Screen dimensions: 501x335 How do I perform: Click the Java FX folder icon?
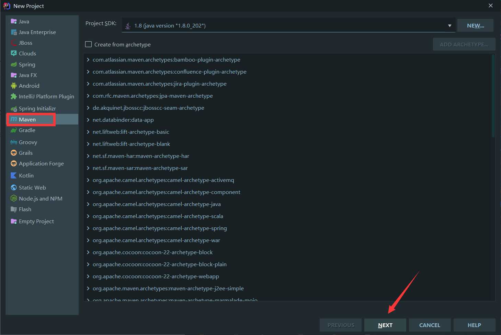tap(14, 75)
